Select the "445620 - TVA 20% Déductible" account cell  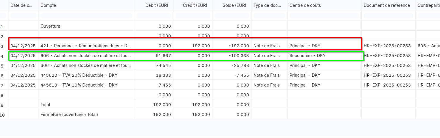(79, 75)
